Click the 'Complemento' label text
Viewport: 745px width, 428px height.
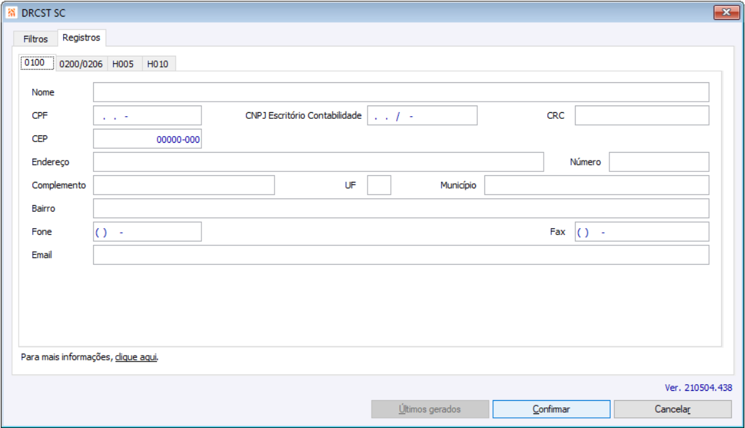[x=58, y=185]
